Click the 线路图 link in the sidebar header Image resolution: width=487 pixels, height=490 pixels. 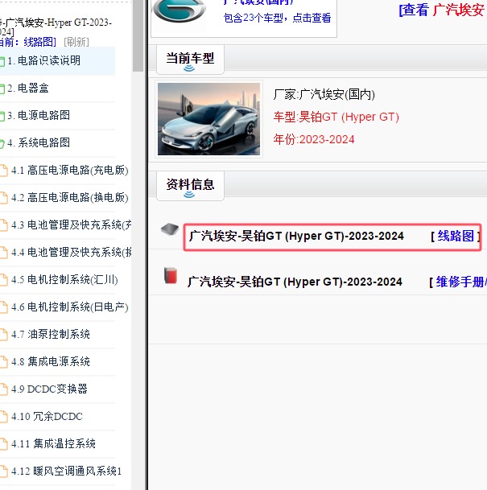coord(39,42)
